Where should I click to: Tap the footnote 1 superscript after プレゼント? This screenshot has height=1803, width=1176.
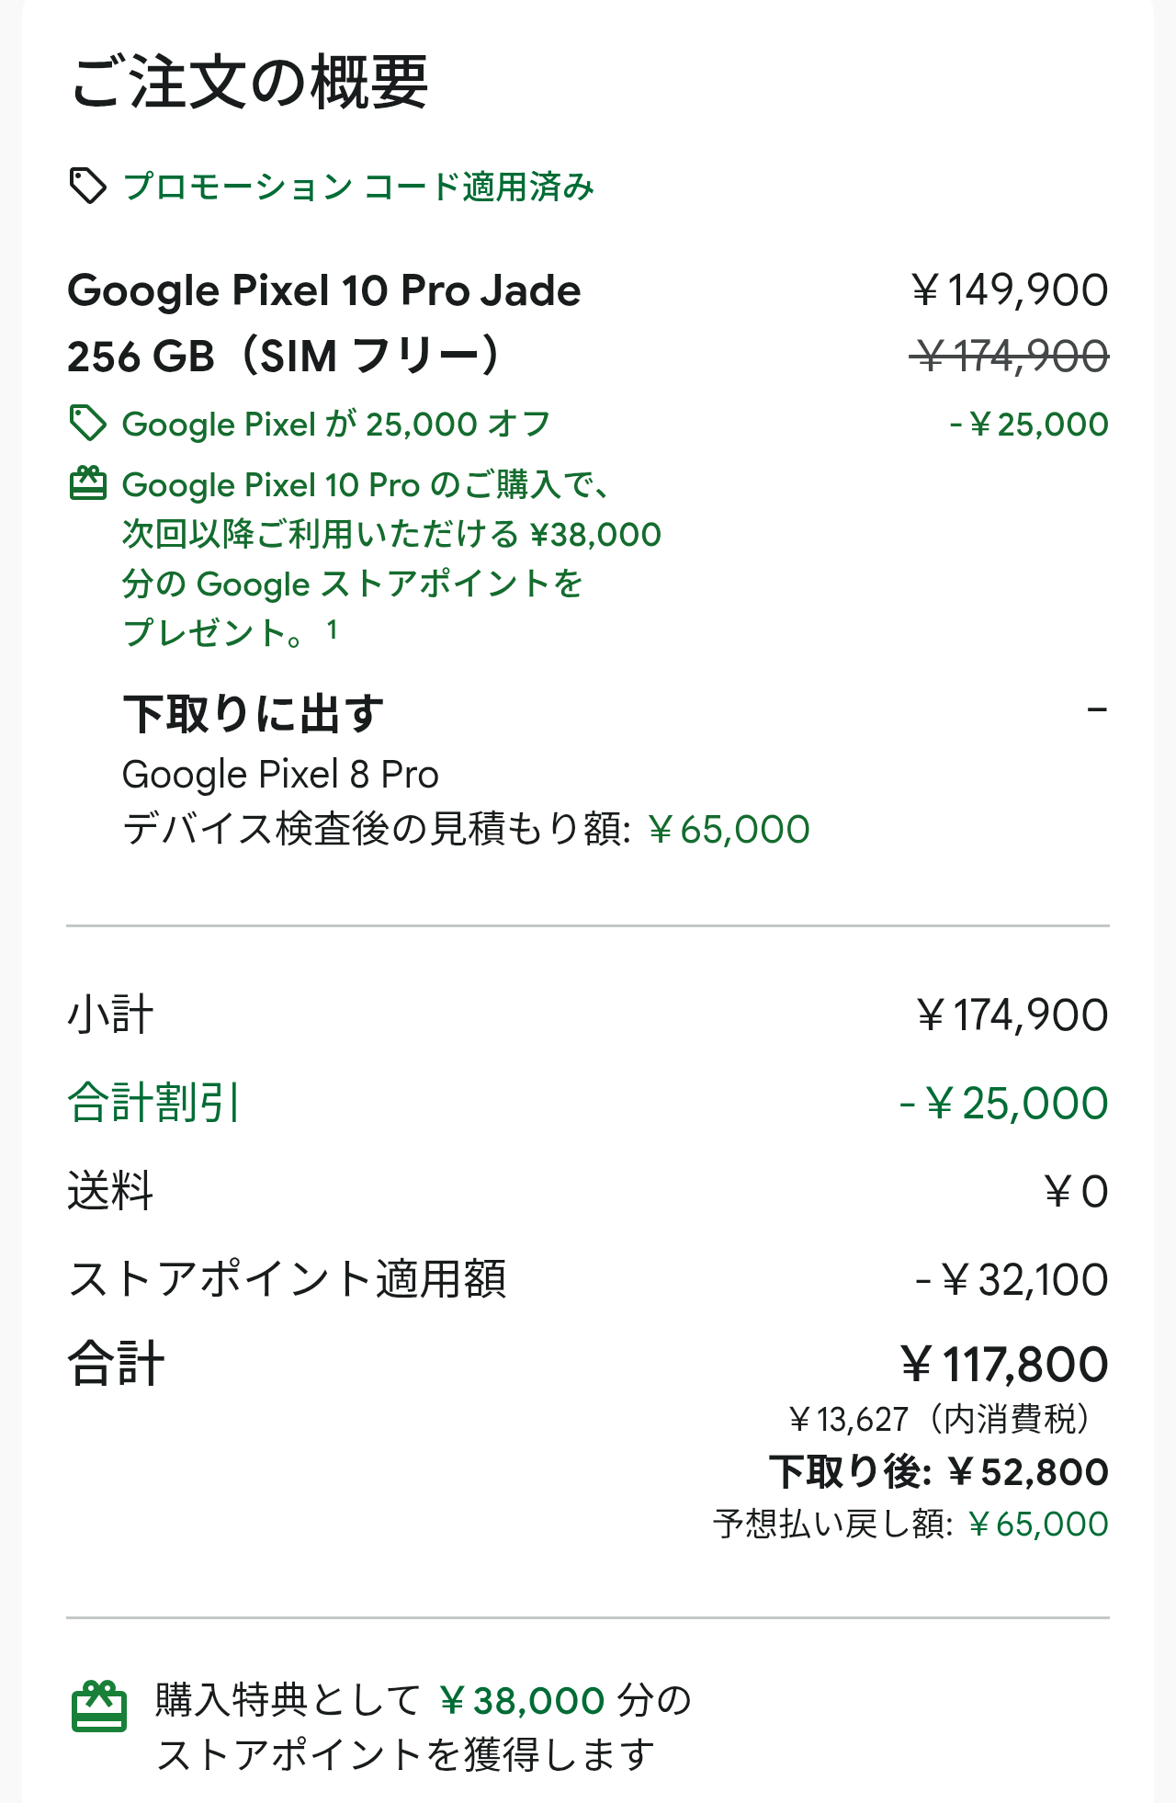[x=332, y=629]
